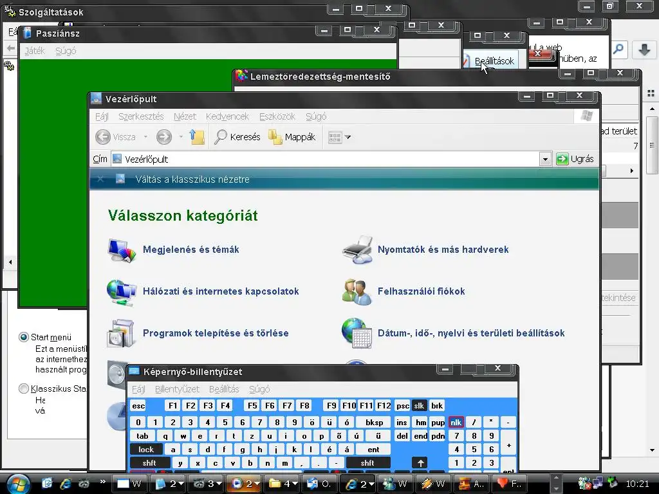Click the Szolgáltatások gears title icon
This screenshot has width=659, height=494.
click(x=10, y=12)
